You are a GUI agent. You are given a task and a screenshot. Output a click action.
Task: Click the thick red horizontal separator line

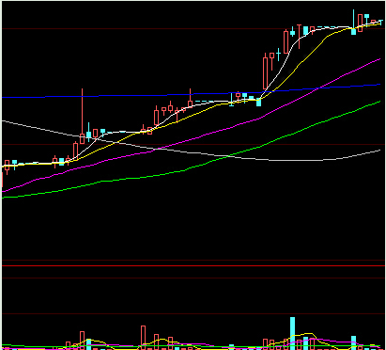pos(193,265)
